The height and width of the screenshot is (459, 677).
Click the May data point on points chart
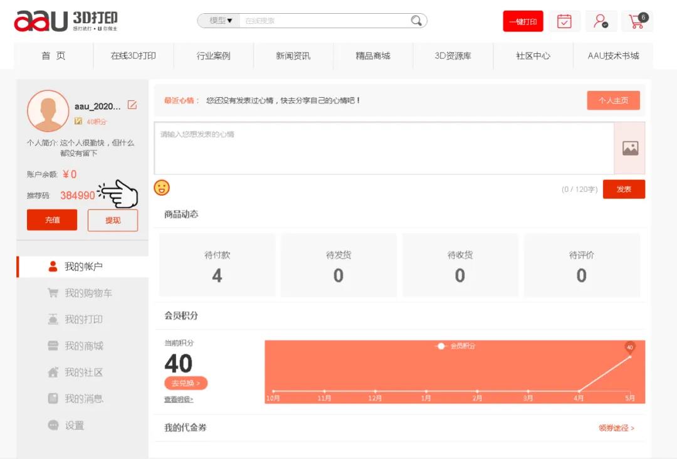pyautogui.click(x=630, y=356)
